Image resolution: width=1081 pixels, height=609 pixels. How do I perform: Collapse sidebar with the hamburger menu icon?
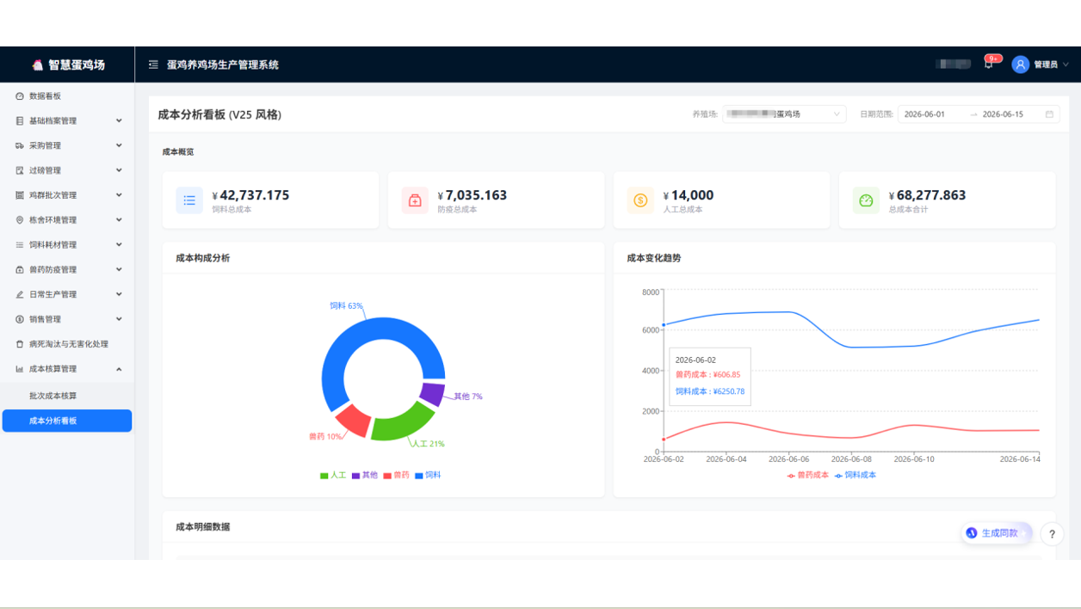[153, 65]
